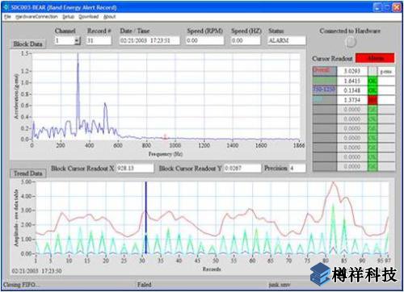Click the blue vertical cursor in the trend plot
The height and width of the screenshot is (292, 404).
[x=146, y=217]
